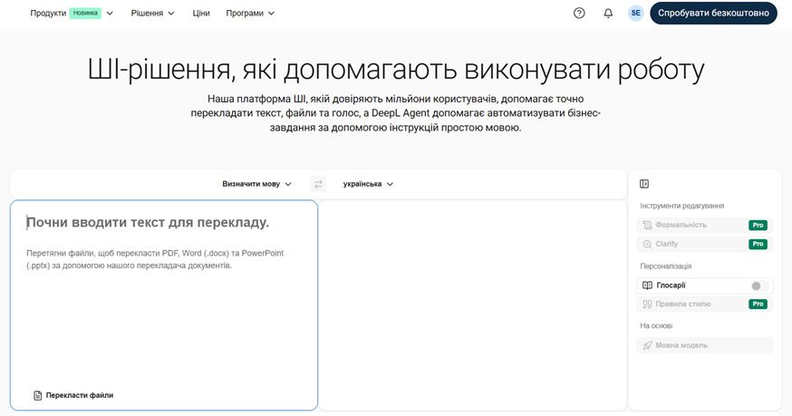Swap source and target languages

pyautogui.click(x=318, y=184)
